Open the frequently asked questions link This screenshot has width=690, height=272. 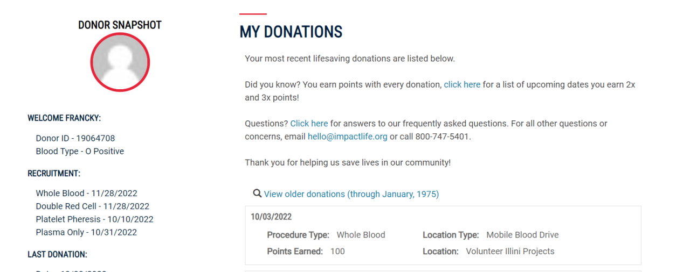pos(309,124)
